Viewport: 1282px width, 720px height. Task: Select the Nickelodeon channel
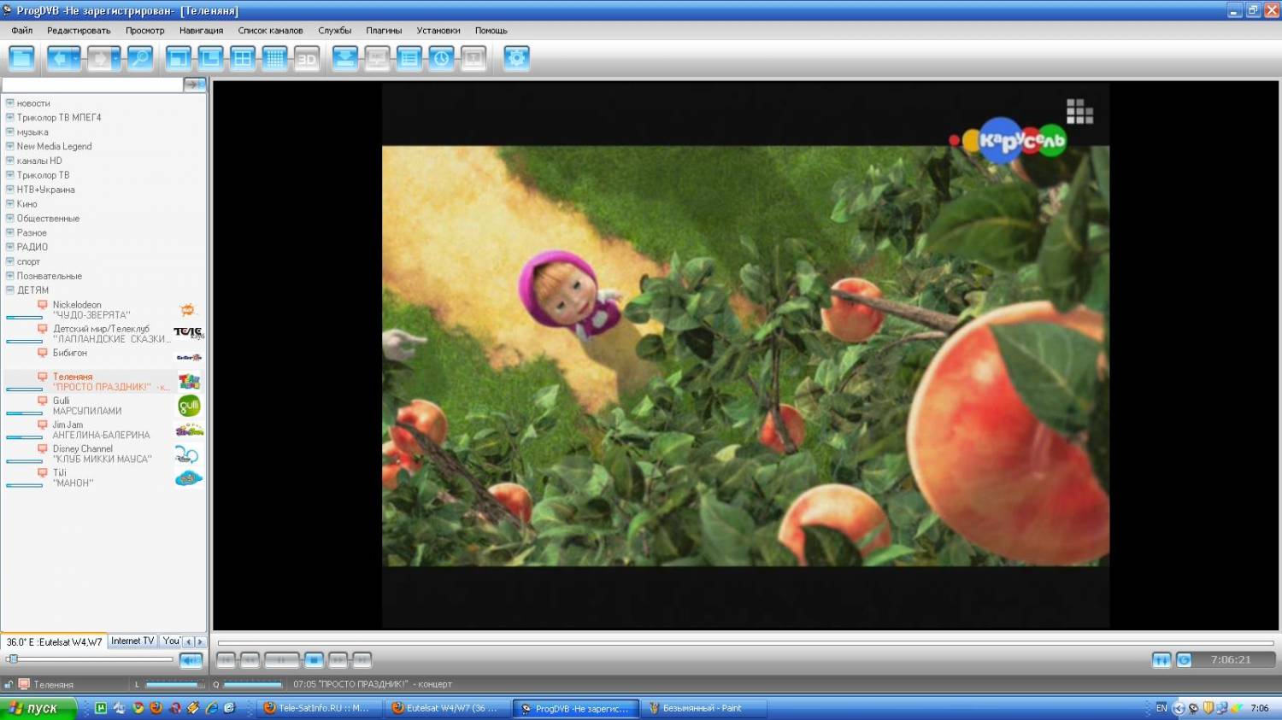click(x=77, y=305)
